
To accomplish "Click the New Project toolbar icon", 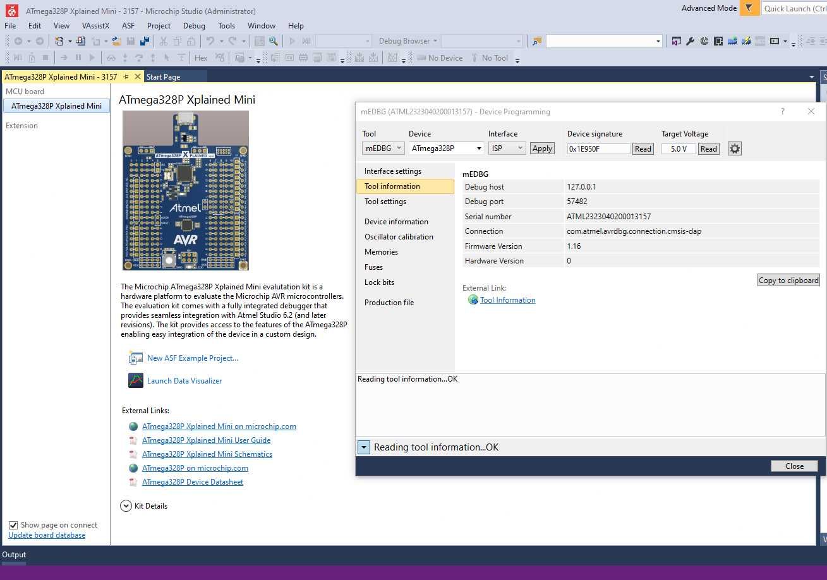I will pos(59,41).
